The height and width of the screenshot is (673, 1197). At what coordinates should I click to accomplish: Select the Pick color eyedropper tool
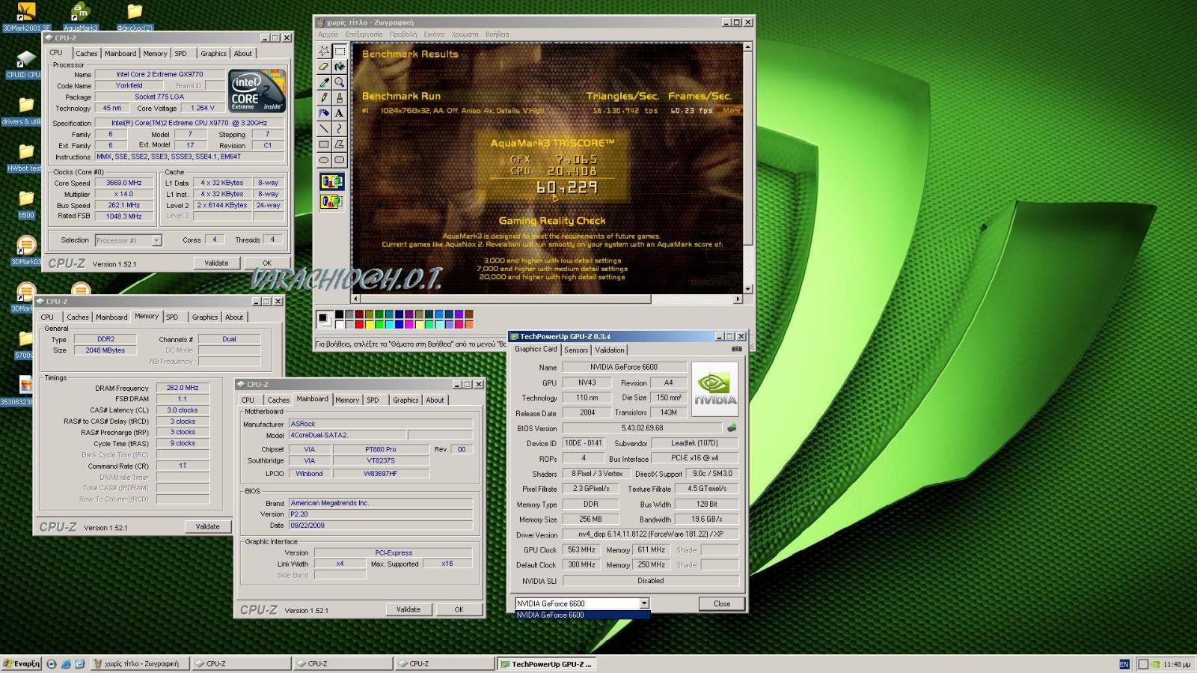(324, 82)
